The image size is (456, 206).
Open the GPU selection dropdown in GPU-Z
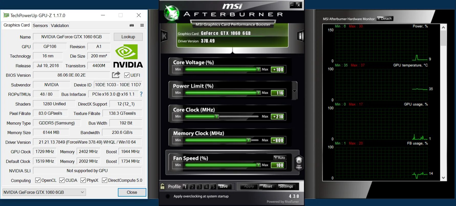coord(44,192)
